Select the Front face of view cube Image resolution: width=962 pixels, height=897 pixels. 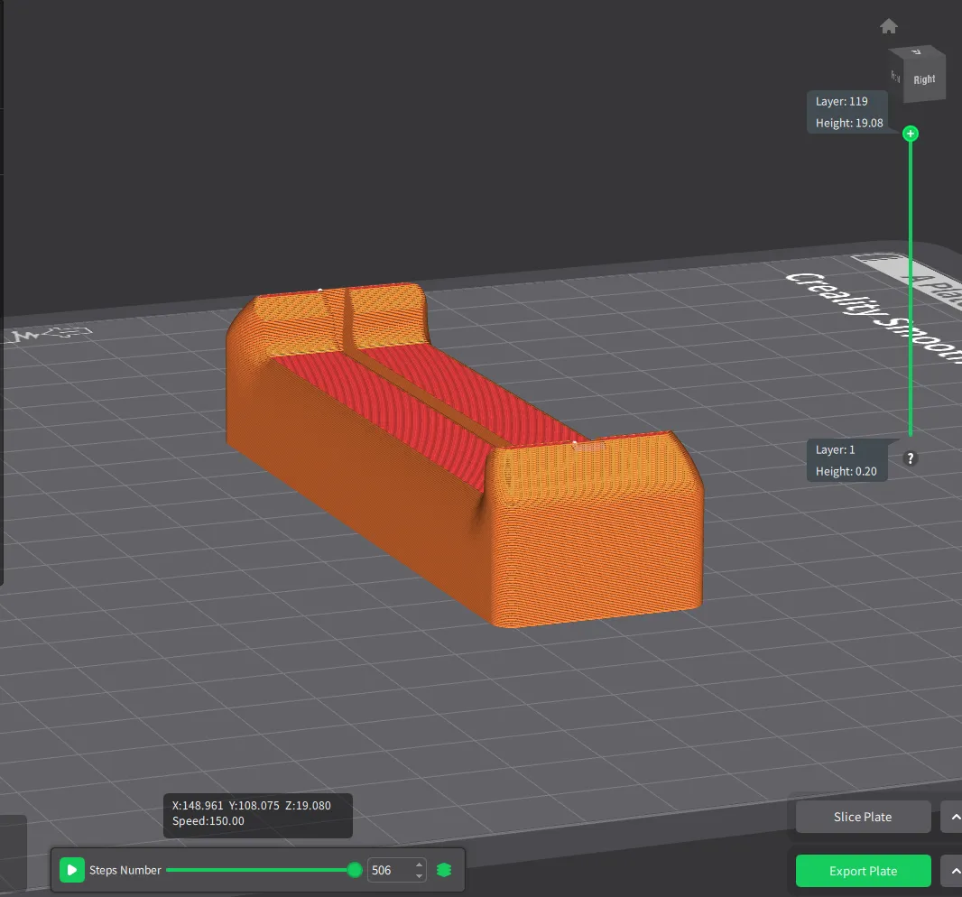pyautogui.click(x=895, y=77)
